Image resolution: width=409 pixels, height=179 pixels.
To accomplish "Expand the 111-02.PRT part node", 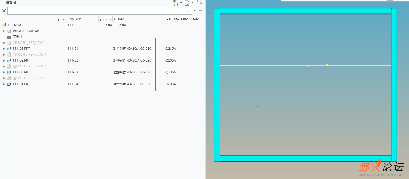I will point(4,60).
